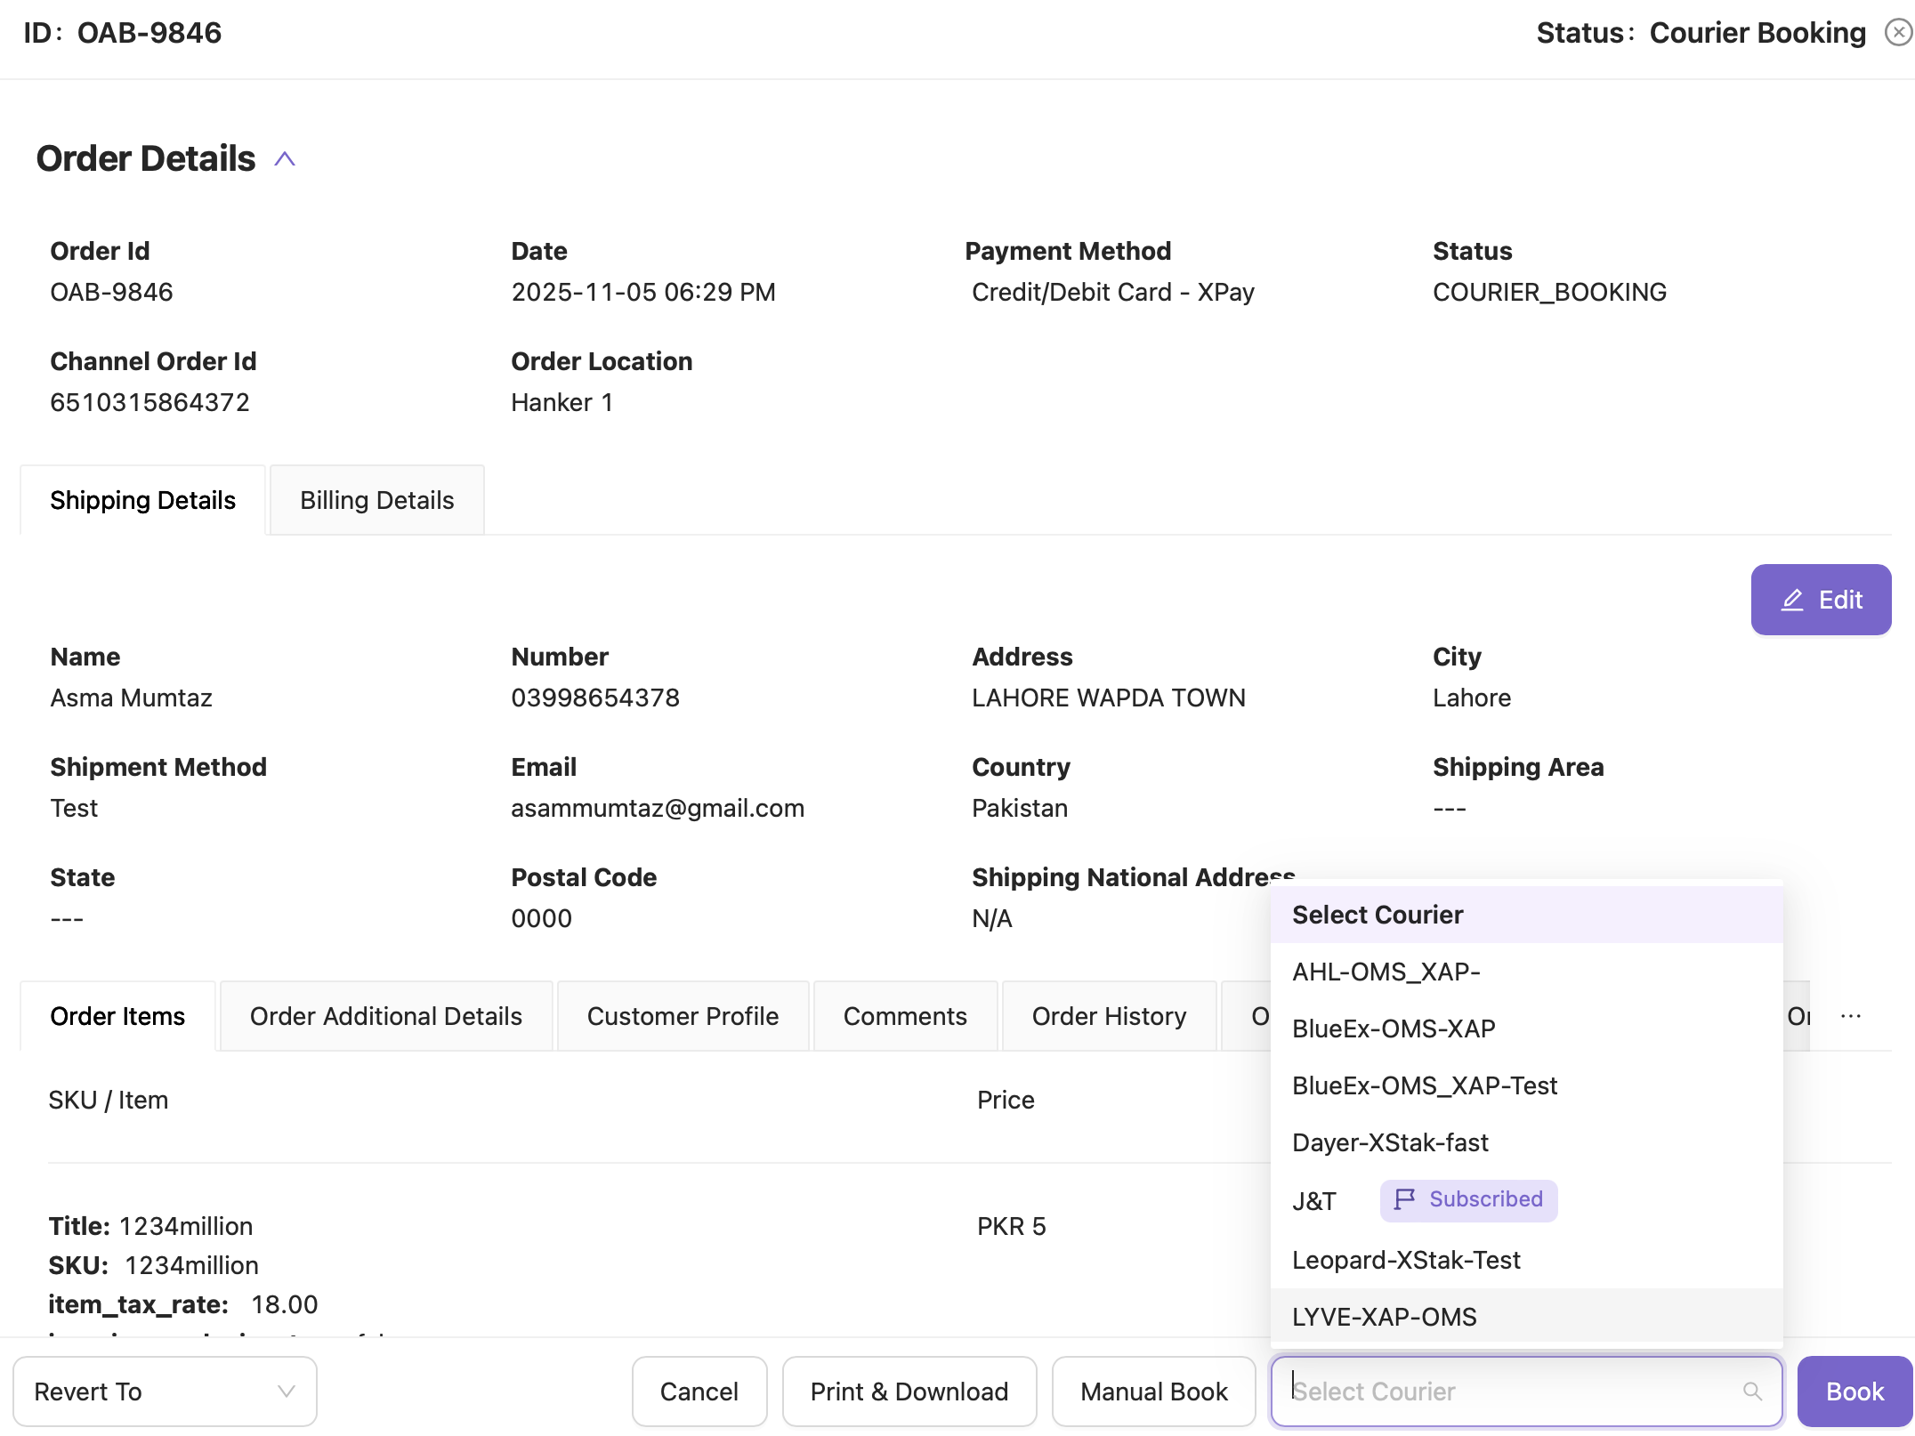
Task: Click the city value Lahore
Action: [x=1471, y=698]
